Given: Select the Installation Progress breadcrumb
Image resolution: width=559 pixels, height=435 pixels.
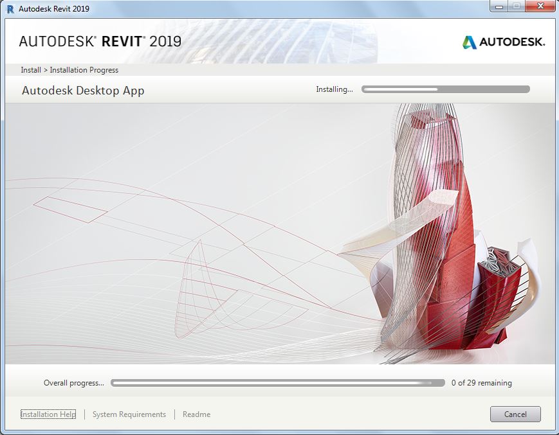Looking at the screenshot, I should pos(84,69).
